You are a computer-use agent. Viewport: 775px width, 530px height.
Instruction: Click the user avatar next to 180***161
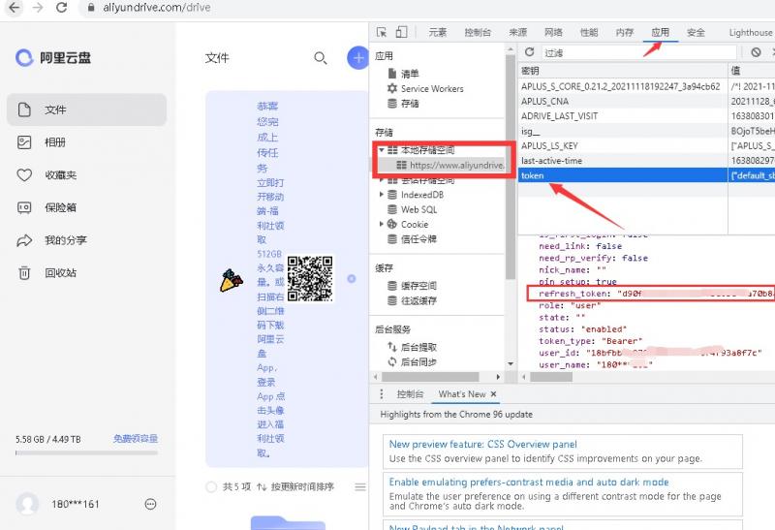tap(27, 504)
